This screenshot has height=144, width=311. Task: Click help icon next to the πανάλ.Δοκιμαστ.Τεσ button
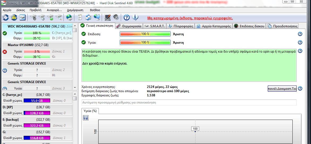pos(300,88)
